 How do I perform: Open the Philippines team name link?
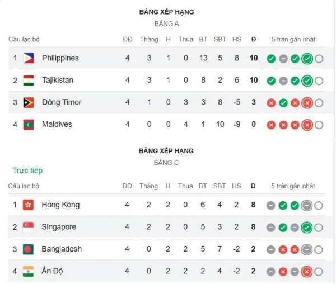(x=60, y=58)
